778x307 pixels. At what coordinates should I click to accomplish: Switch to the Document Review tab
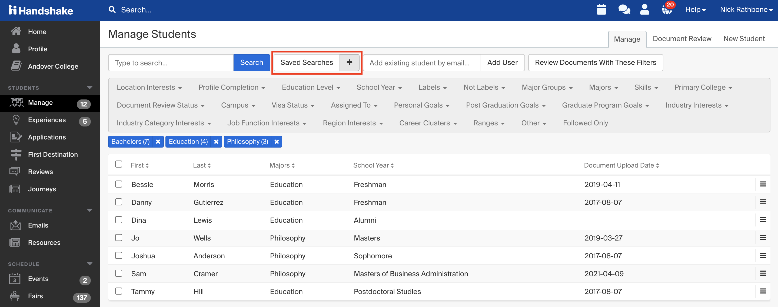coord(682,39)
